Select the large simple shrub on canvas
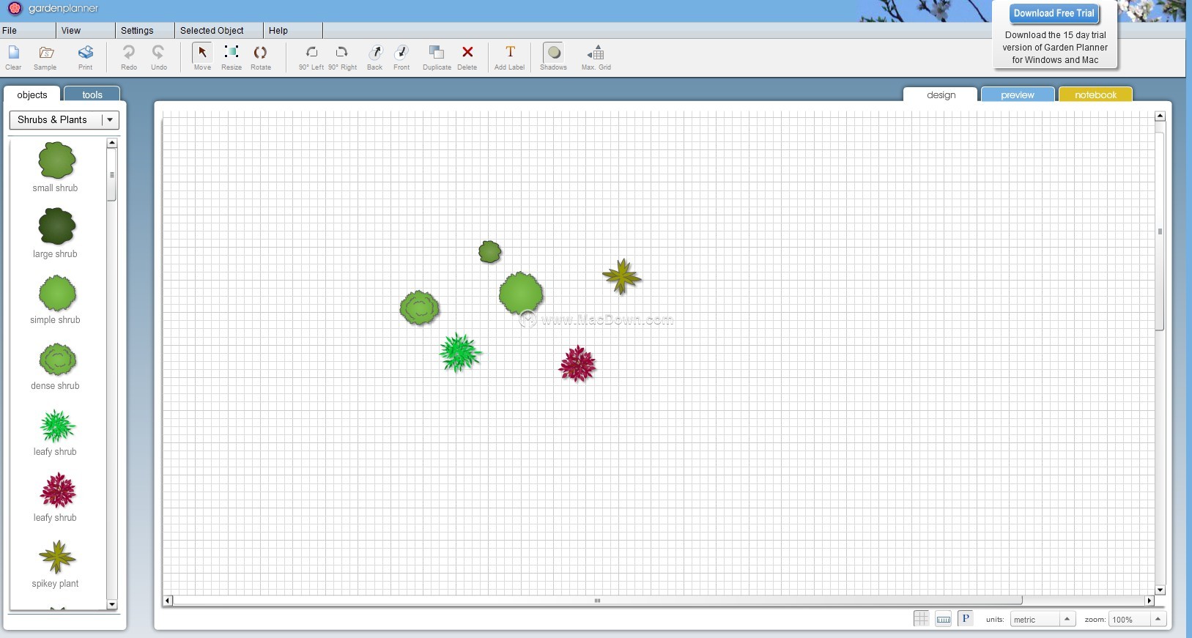1192x638 pixels. pyautogui.click(x=521, y=294)
